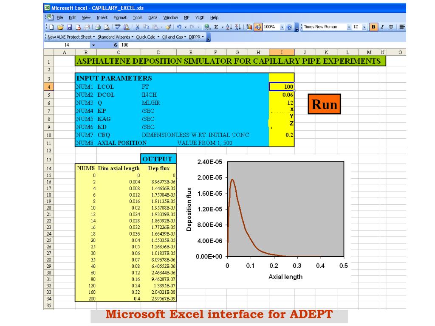The width and height of the screenshot is (435, 326).
Task: Click the Paste clipboard icon
Action: pos(155,27)
